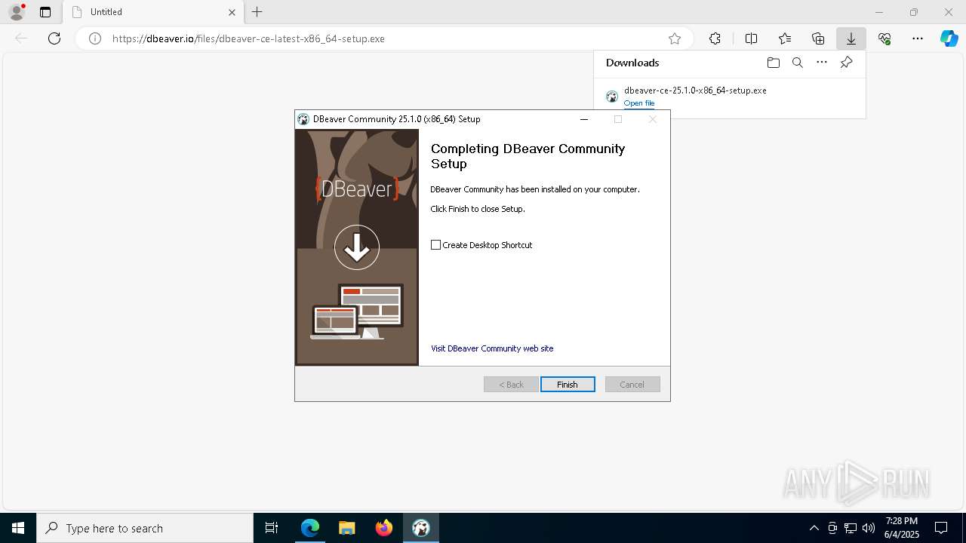This screenshot has height=543, width=966.
Task: Open a new tab in Edge
Action: pyautogui.click(x=257, y=12)
